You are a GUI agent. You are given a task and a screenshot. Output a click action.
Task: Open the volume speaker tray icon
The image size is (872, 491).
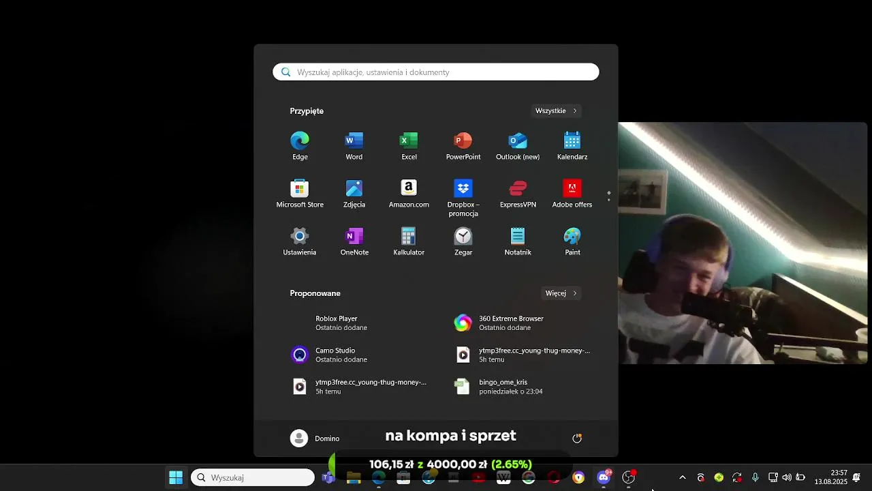coord(787,477)
